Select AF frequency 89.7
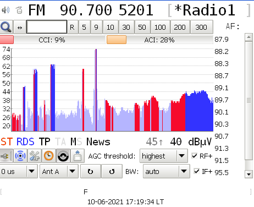The height and width of the screenshot is (207, 254). tap(222, 100)
